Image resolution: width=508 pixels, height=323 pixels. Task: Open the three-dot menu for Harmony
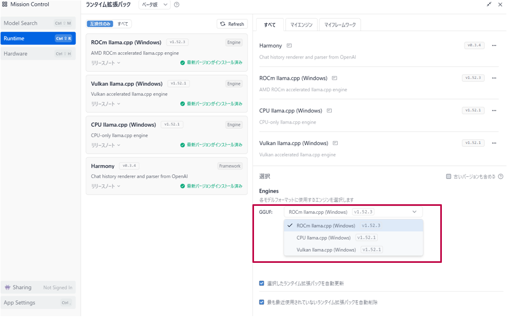click(494, 46)
